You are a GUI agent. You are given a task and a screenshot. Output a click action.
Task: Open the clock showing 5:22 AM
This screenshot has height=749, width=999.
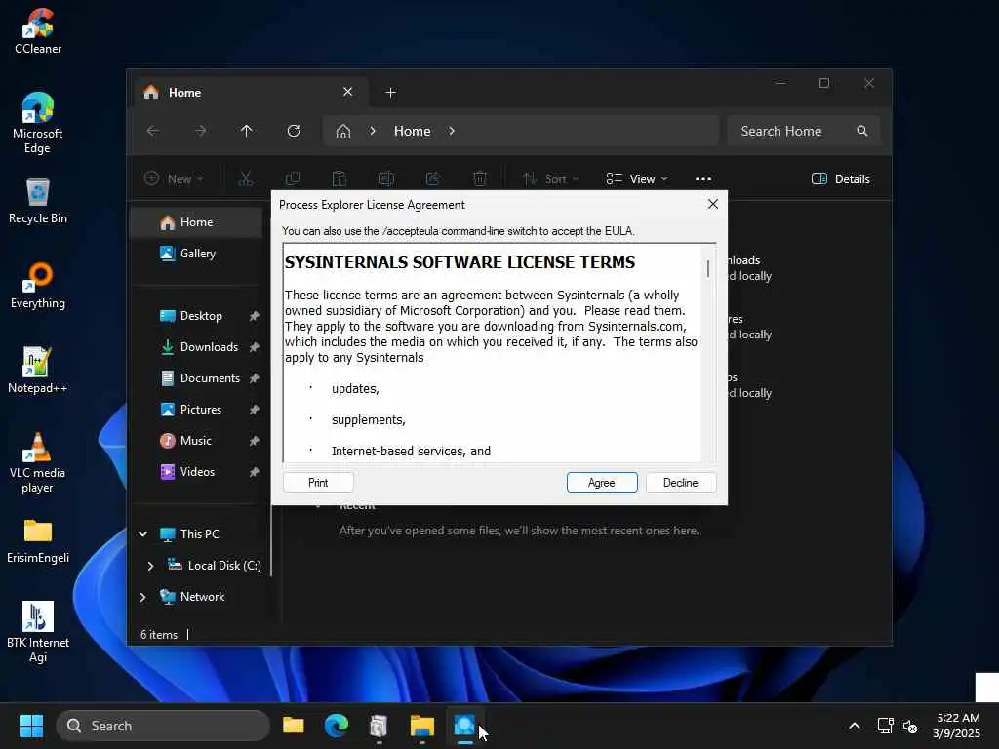(x=956, y=726)
